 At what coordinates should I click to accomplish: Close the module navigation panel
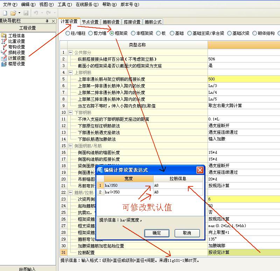pyautogui.click(x=53, y=21)
